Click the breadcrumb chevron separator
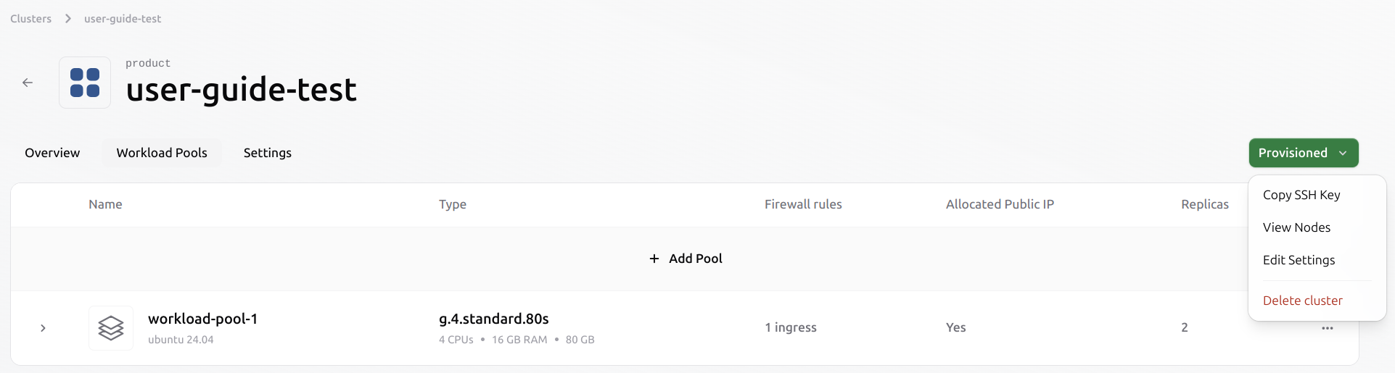 point(68,19)
